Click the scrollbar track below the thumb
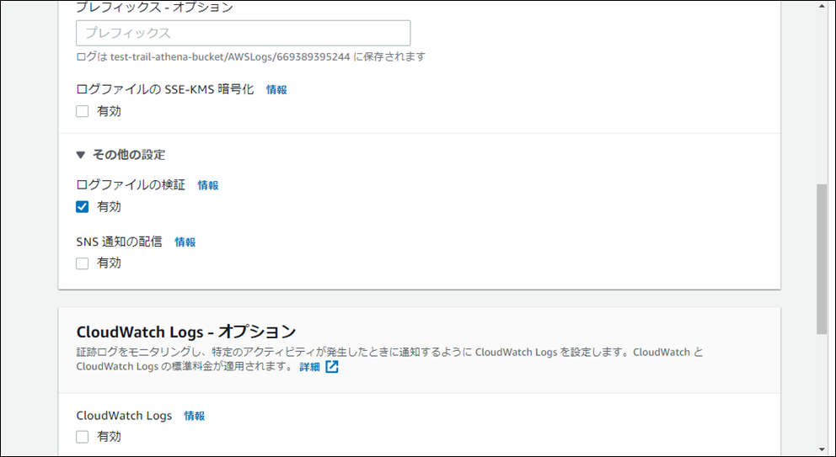The width and height of the screenshot is (836, 457). coord(822,387)
